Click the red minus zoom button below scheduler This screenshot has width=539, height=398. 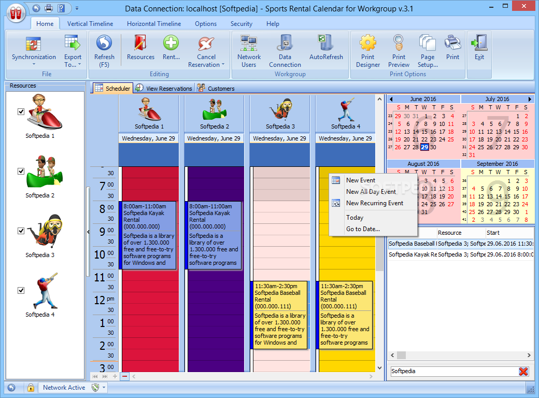(x=124, y=376)
